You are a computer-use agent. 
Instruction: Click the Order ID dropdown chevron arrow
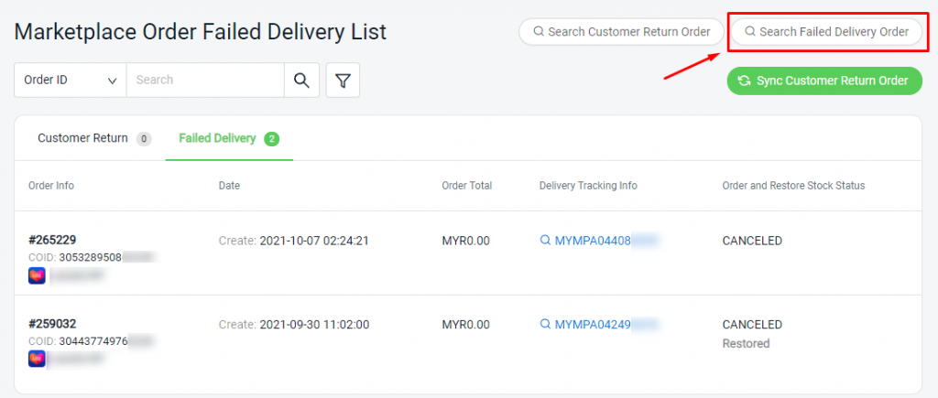pyautogui.click(x=112, y=81)
